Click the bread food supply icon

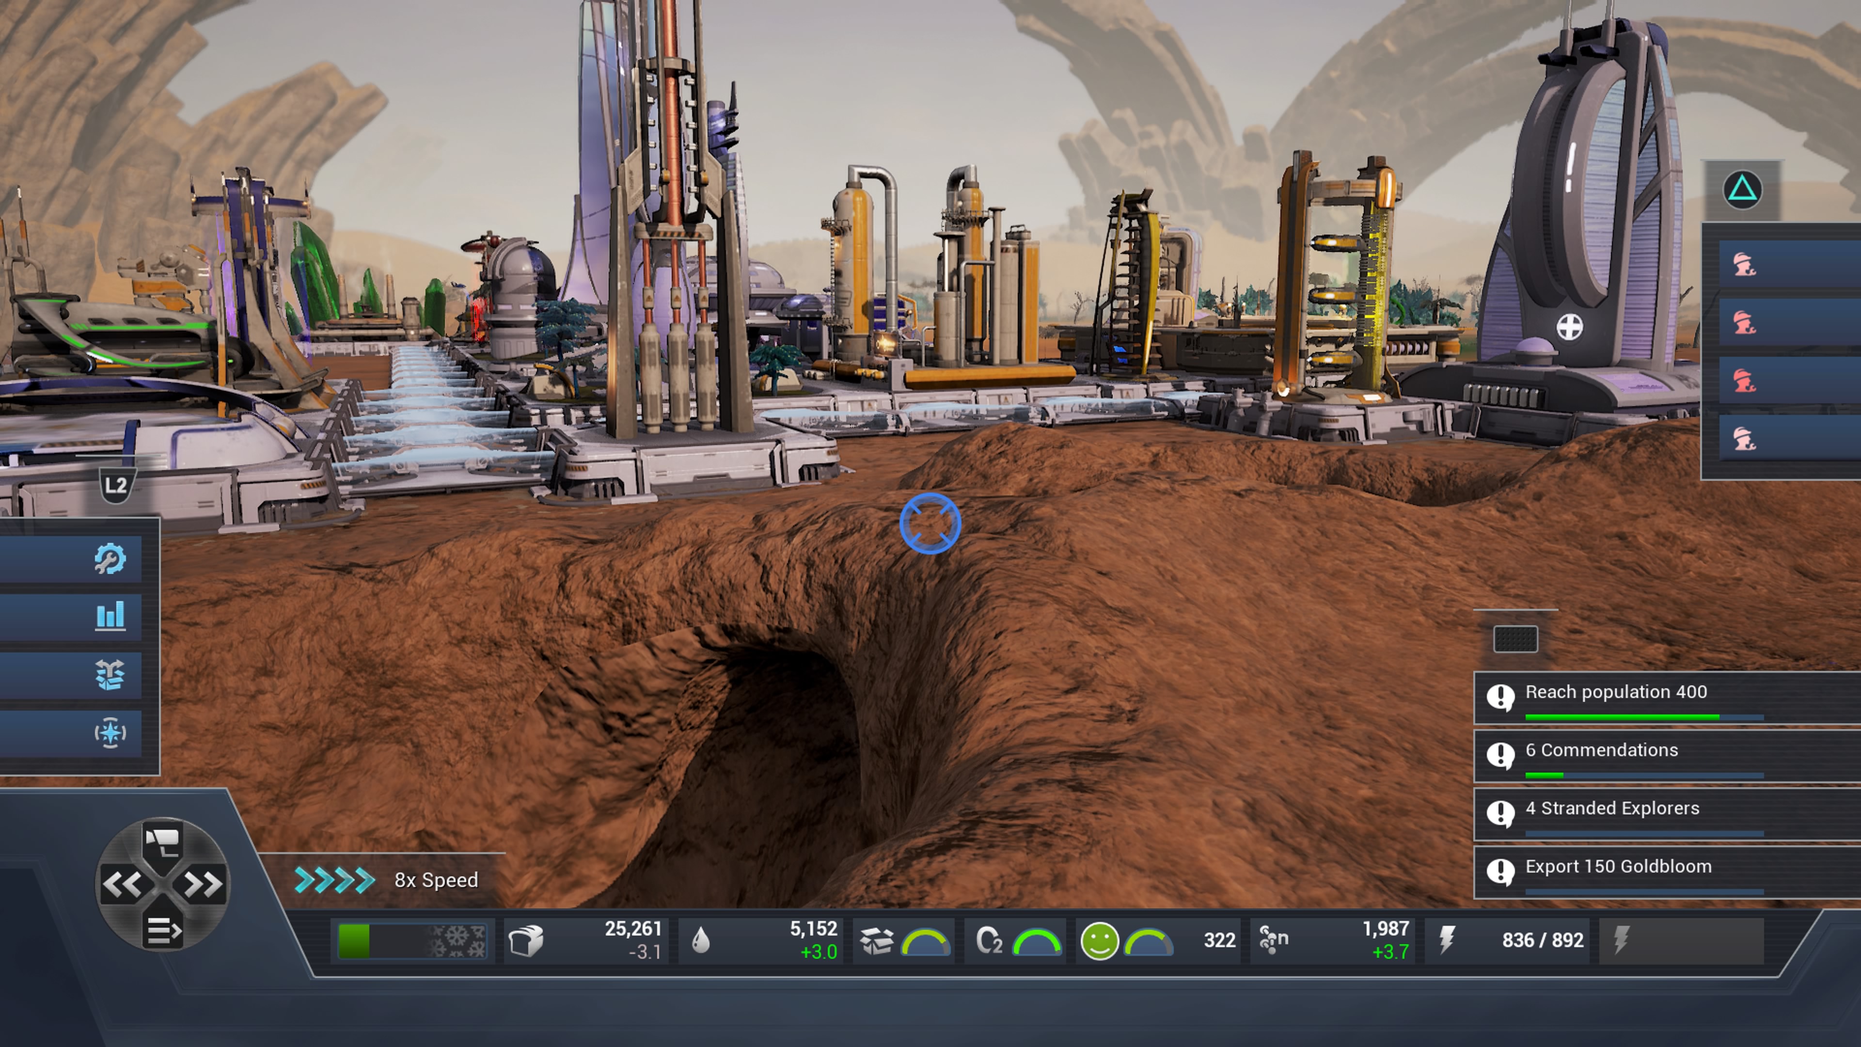coord(526,941)
